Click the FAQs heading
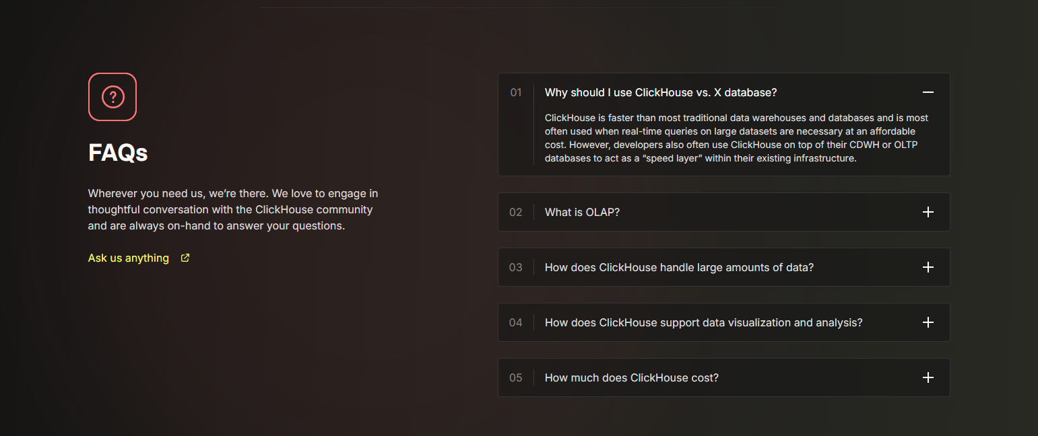1038x436 pixels. [x=117, y=153]
